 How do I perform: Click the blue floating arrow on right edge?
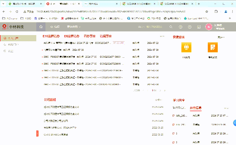click(235, 123)
